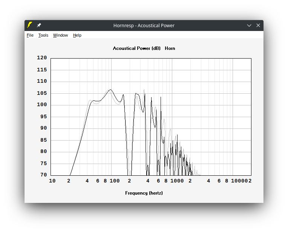
Task: Click the Hornresp lightning bolt app icon
Action: pyautogui.click(x=29, y=25)
